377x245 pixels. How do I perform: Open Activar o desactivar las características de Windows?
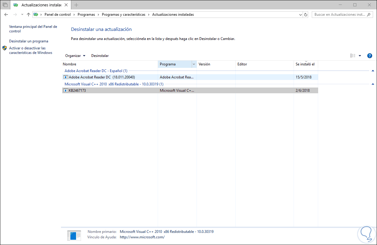click(31, 51)
